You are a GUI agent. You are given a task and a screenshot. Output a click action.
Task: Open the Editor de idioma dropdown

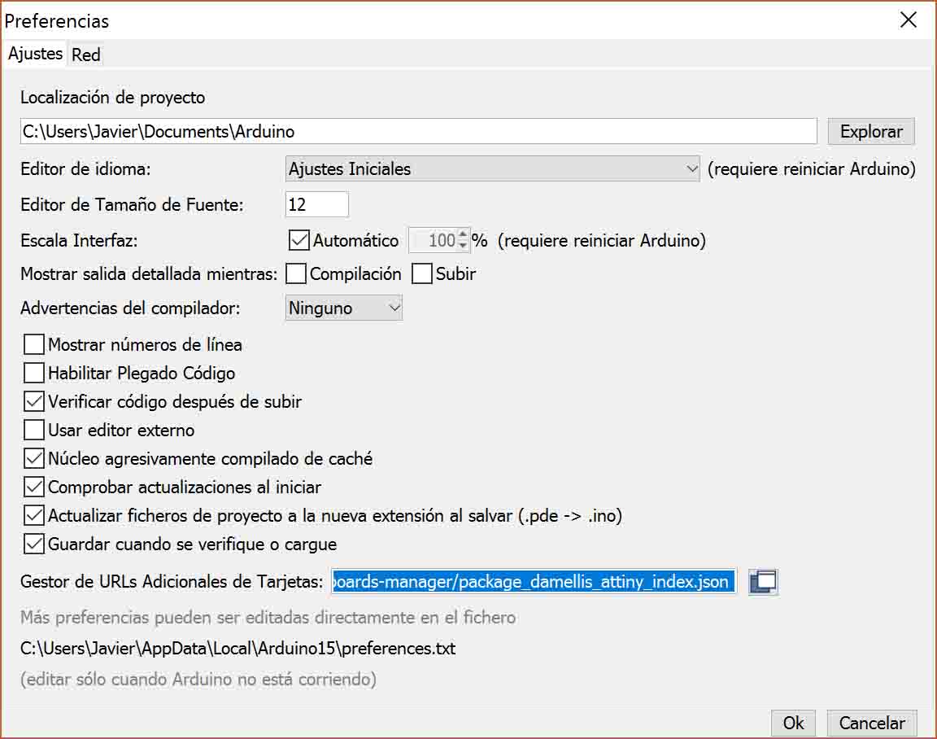point(492,168)
